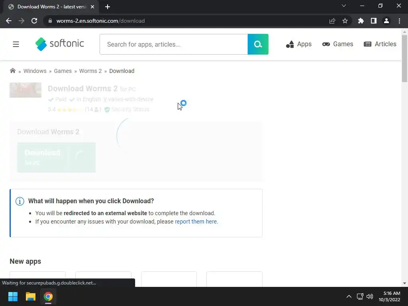Reload the current page
Image resolution: width=408 pixels, height=306 pixels.
pos(34,21)
